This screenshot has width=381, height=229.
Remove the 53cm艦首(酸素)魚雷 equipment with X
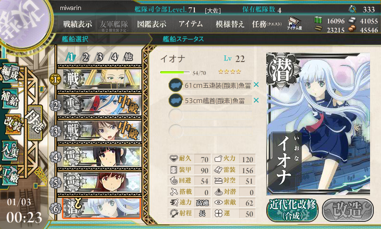[256, 100]
